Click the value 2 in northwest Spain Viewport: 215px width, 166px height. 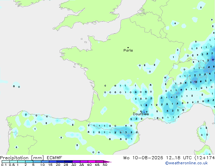(26, 115)
